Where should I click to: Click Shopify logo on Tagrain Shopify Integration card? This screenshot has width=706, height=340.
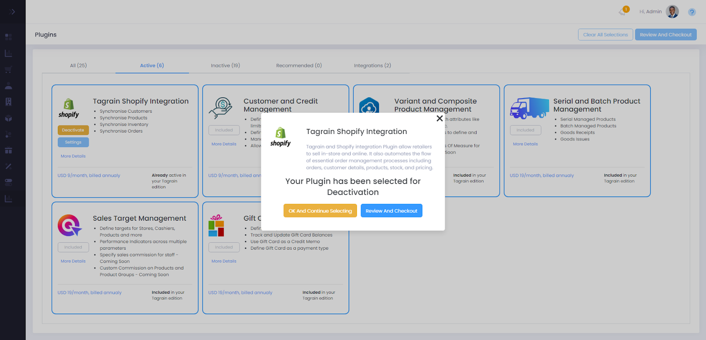69,108
